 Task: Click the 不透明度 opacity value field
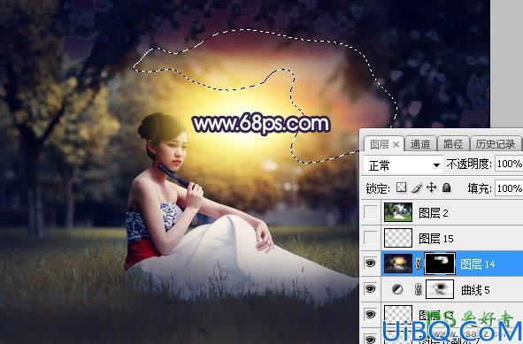[509, 164]
